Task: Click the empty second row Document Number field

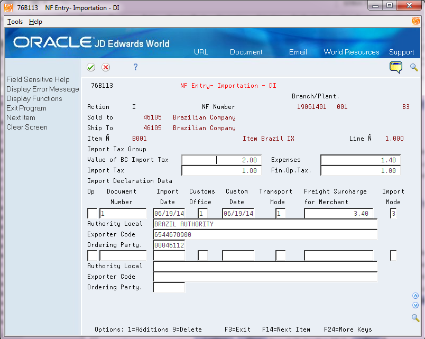Action: [x=123, y=255]
